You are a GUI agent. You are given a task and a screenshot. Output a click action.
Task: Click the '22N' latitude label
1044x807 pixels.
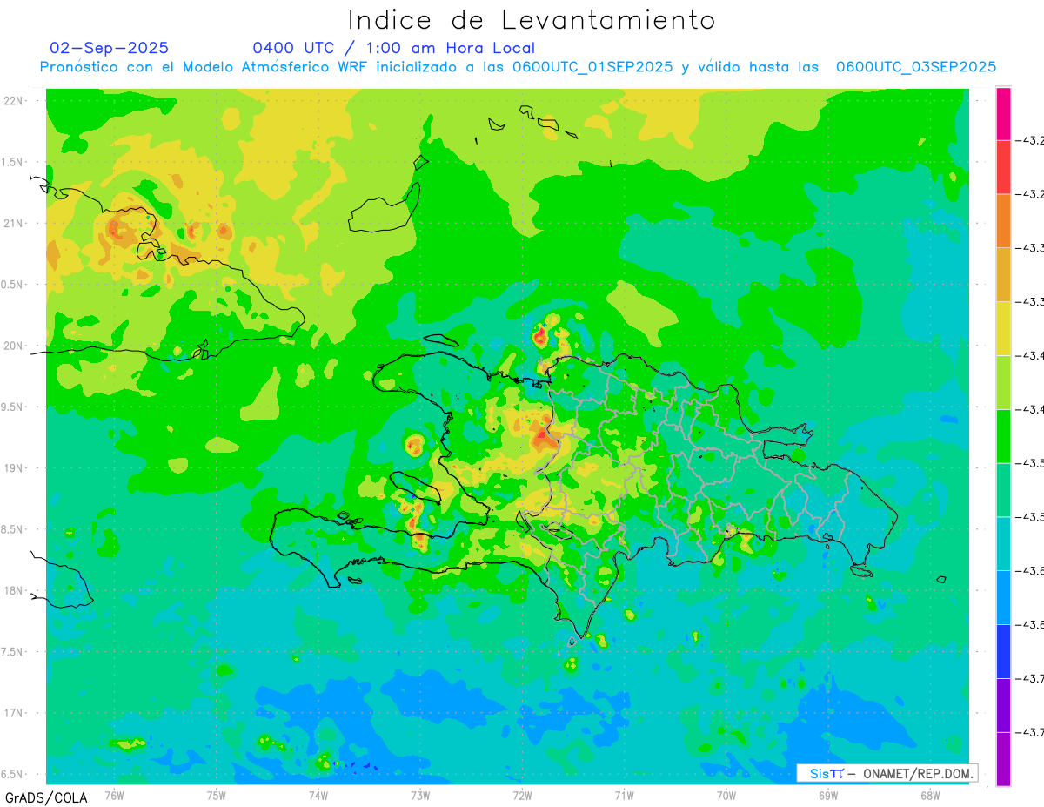pos(15,101)
